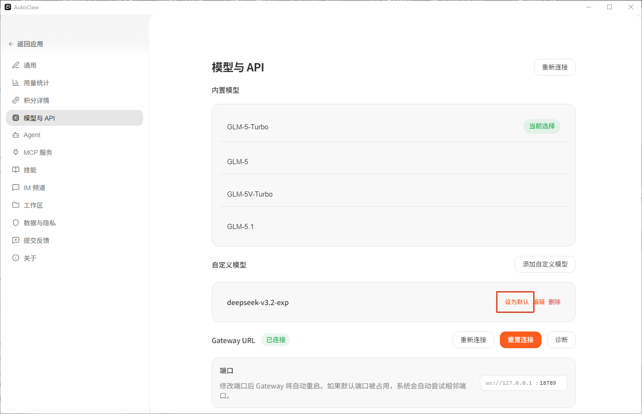The image size is (642, 414).
Task: Click the 当前选择 badge on GLM-5-Turbo
Action: pos(542,126)
